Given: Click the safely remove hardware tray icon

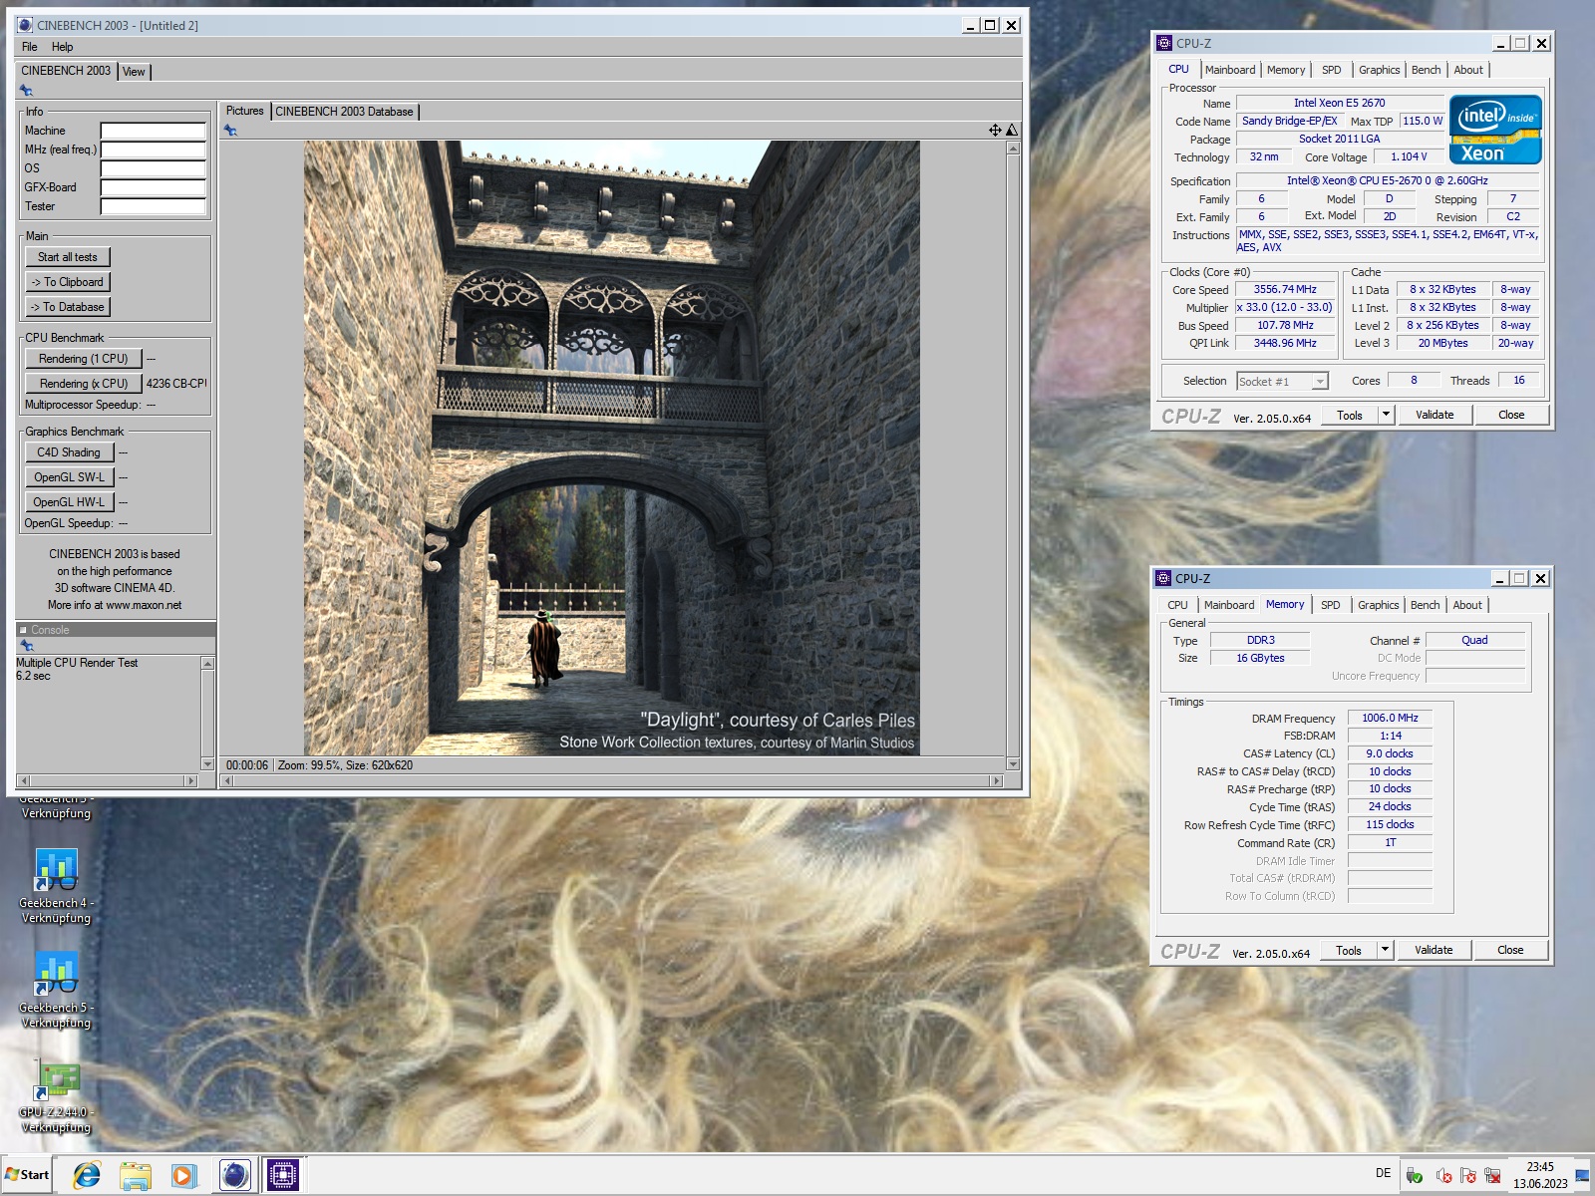Looking at the screenshot, I should (1414, 1175).
